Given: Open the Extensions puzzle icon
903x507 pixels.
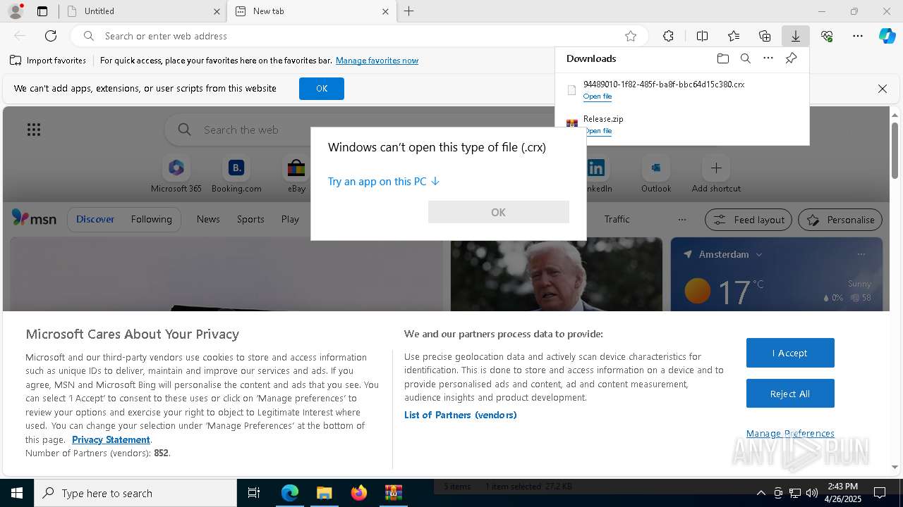Looking at the screenshot, I should point(668,36).
